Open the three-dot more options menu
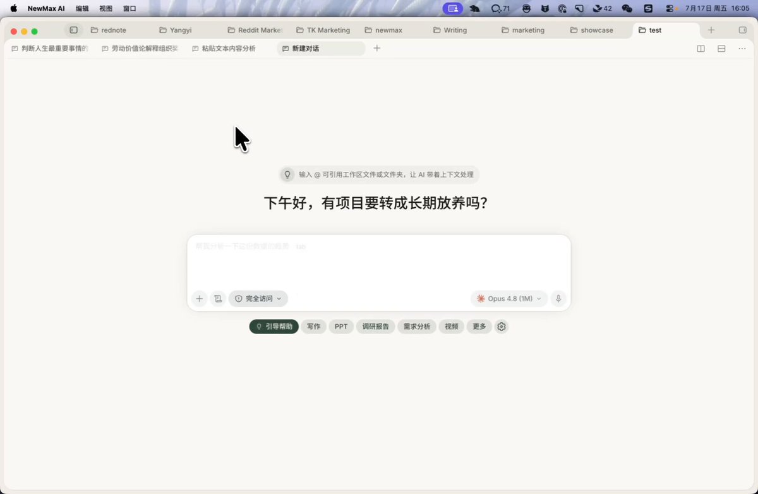The height and width of the screenshot is (494, 758). (742, 49)
